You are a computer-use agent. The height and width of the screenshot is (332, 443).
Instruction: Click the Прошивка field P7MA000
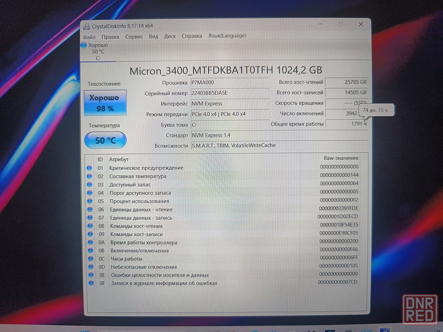point(229,82)
